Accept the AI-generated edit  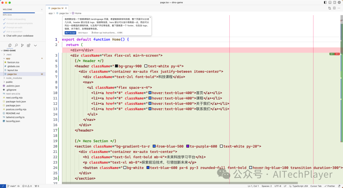coord(70,33)
